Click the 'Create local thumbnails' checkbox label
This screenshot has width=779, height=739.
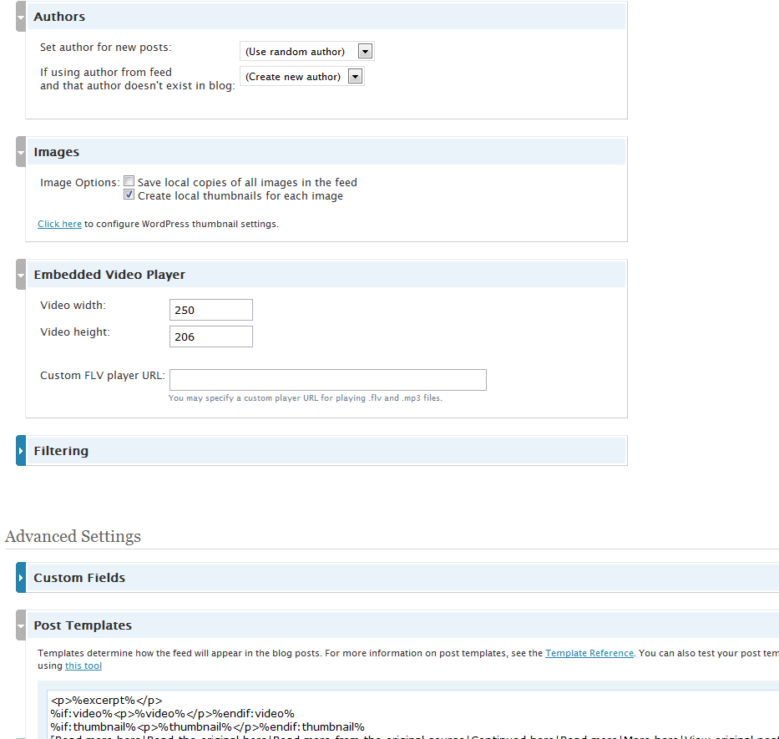240,195
